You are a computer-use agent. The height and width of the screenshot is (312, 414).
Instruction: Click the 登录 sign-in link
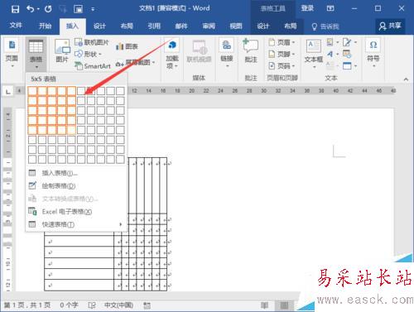[307, 8]
